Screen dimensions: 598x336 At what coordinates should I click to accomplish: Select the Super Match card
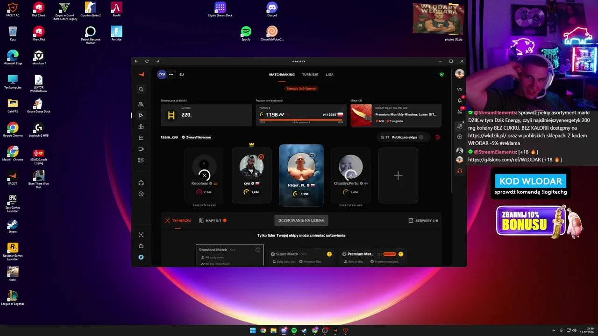pos(301,257)
